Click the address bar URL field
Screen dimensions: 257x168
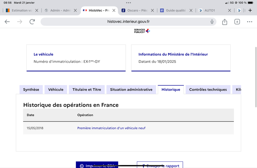pos(128,22)
